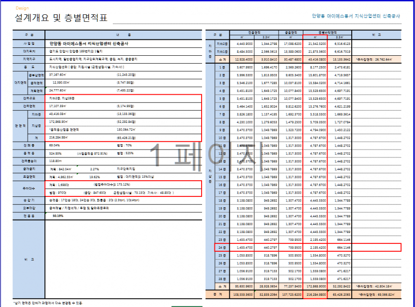Select the basement subtotal '43,416.0800' cell
The image size is (415, 307).
[316, 59]
